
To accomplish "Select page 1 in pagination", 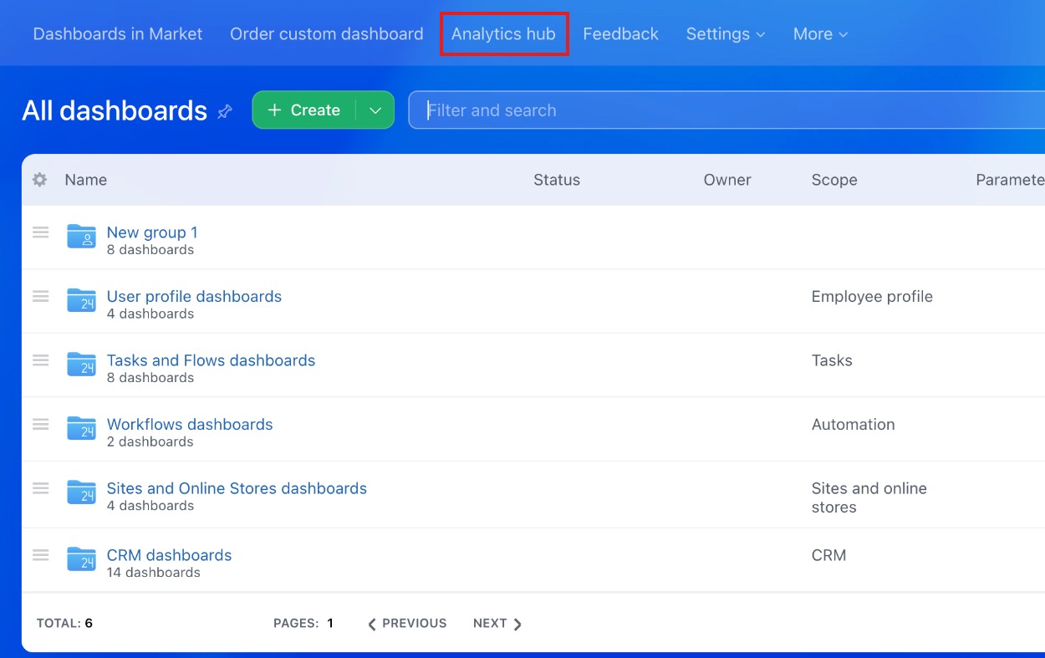I will coord(330,624).
